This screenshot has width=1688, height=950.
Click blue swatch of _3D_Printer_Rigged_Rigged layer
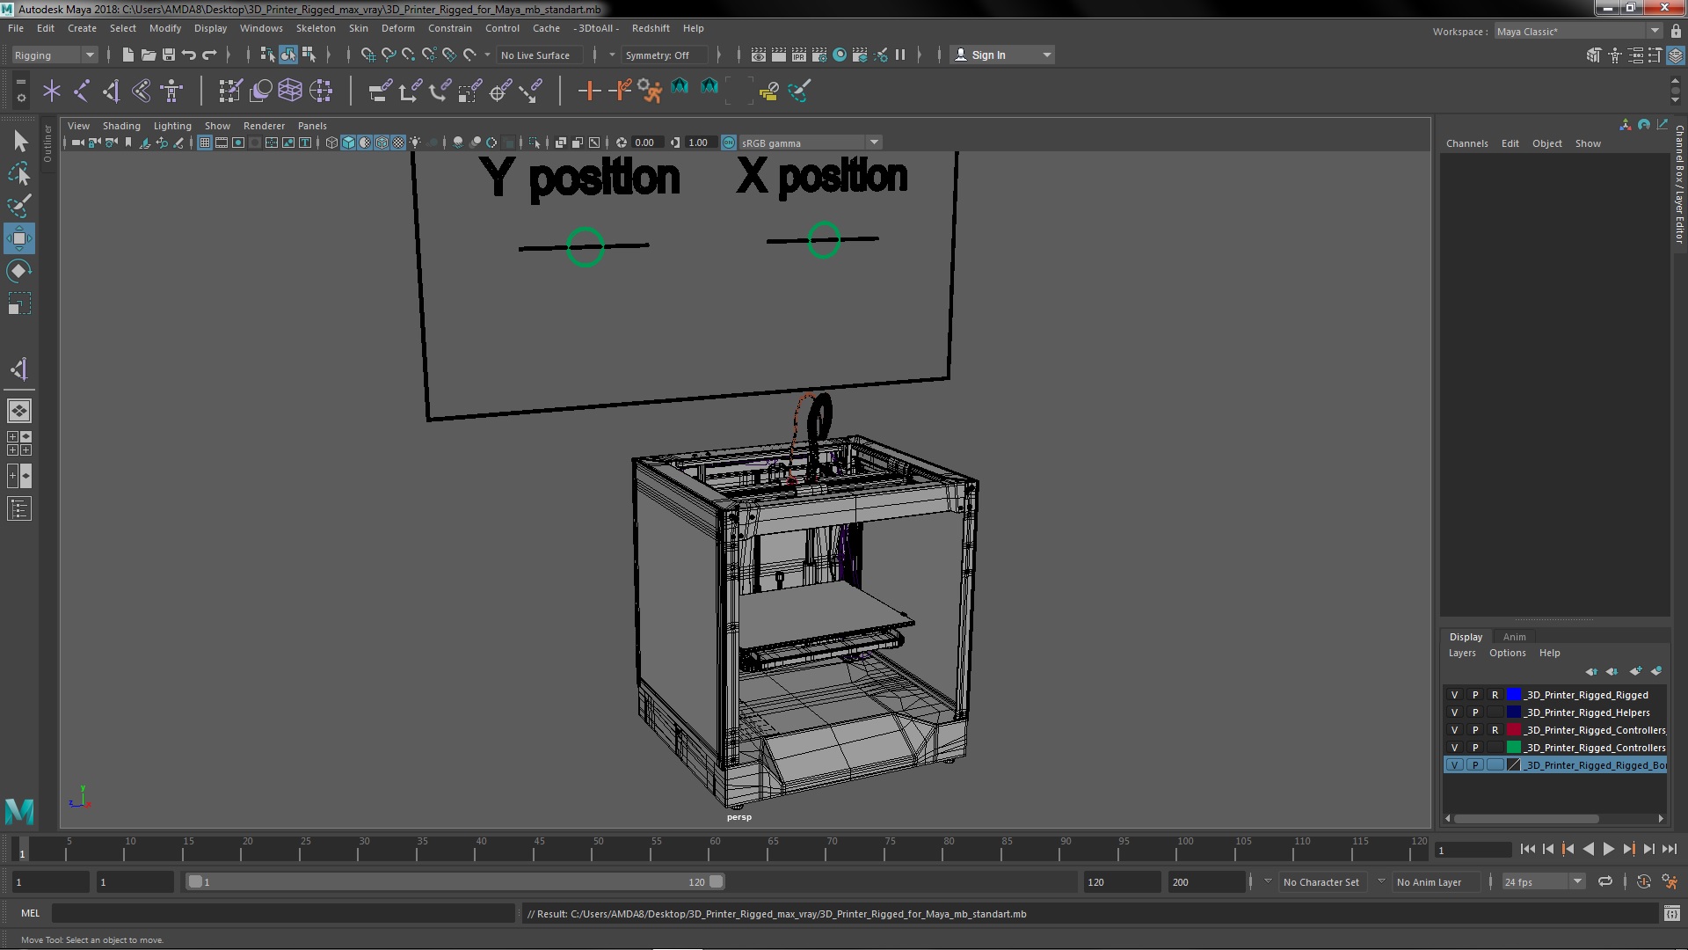[1514, 695]
